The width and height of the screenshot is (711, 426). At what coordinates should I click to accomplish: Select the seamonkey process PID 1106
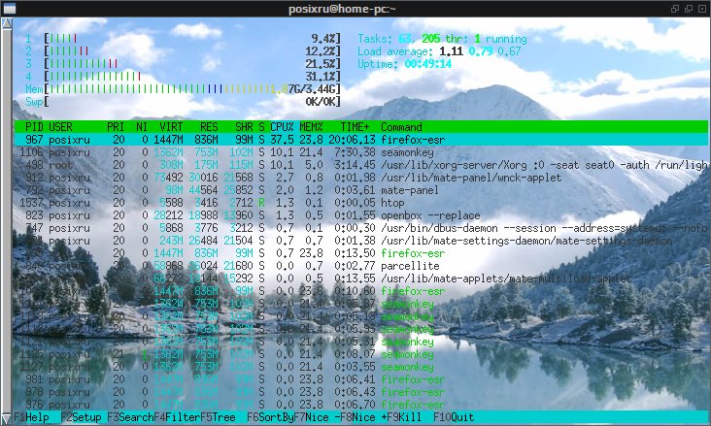pyautogui.click(x=361, y=152)
